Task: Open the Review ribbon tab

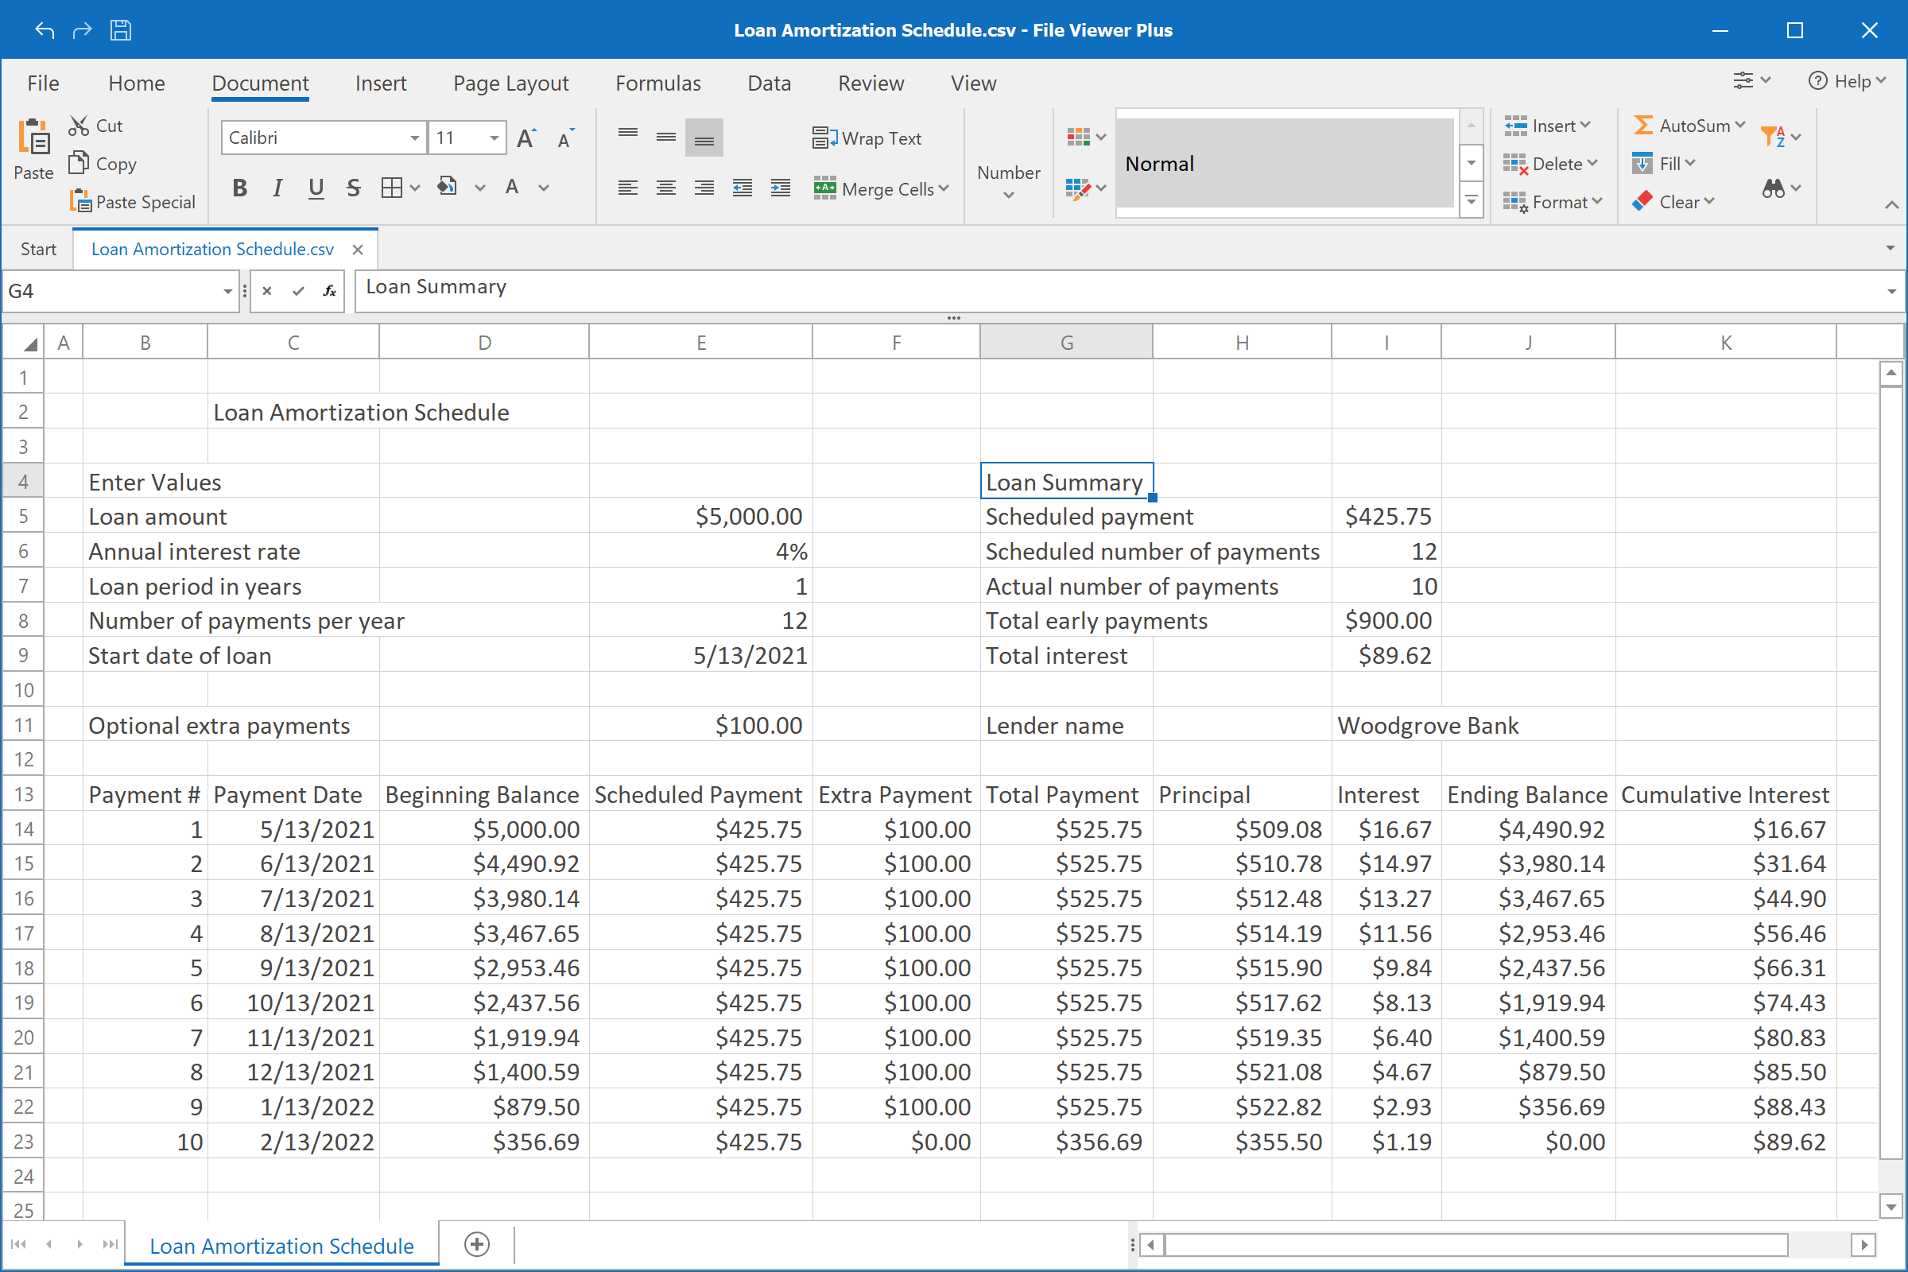Action: point(871,83)
